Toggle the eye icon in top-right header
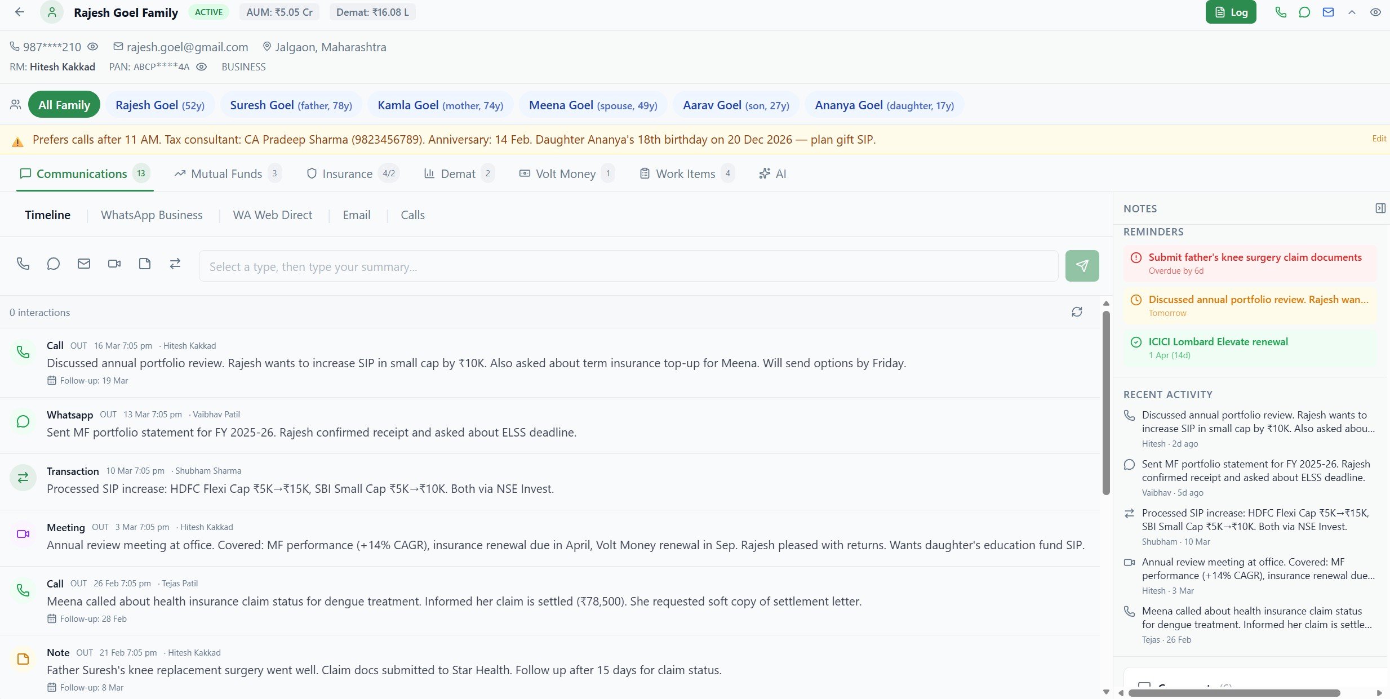This screenshot has height=699, width=1390. [1375, 12]
